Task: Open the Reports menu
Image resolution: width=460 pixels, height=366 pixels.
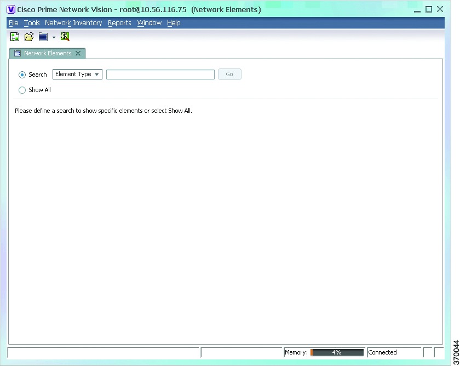Action: click(x=119, y=23)
